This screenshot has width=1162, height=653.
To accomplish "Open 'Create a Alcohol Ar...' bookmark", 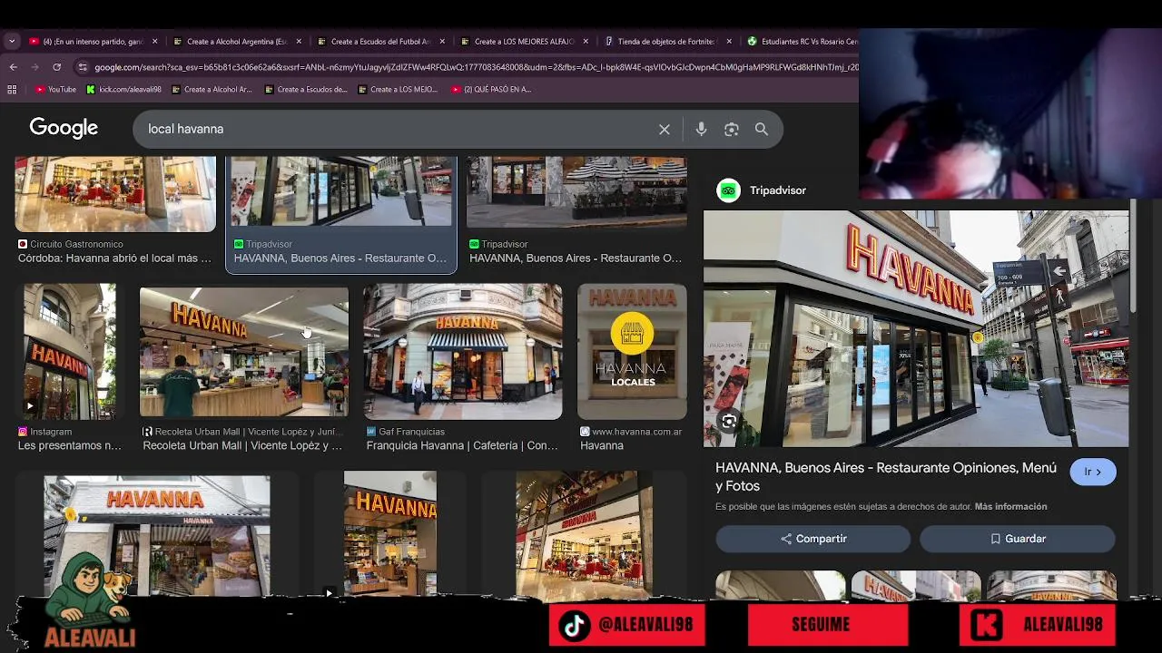I will [211, 90].
